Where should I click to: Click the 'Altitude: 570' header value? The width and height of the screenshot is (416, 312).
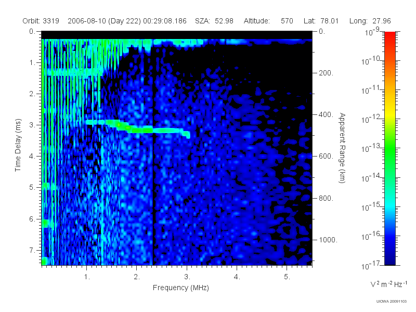click(x=268, y=21)
